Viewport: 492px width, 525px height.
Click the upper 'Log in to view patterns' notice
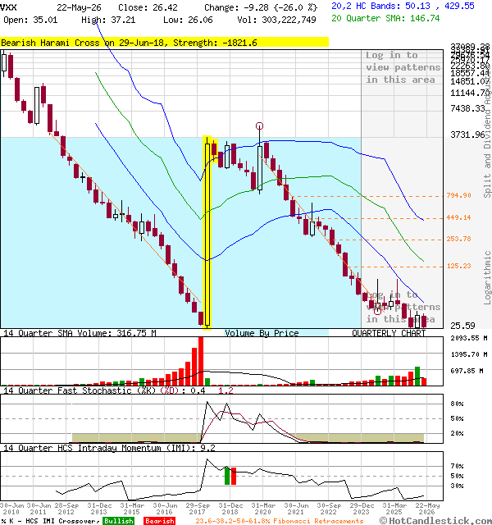(403, 67)
